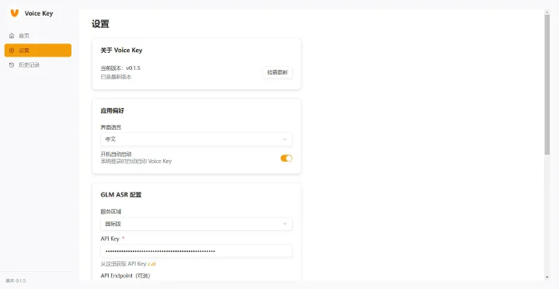Viewport: 559px width, 289px height.
Task: Click the 已是最新版本 status text
Action: (x=116, y=77)
